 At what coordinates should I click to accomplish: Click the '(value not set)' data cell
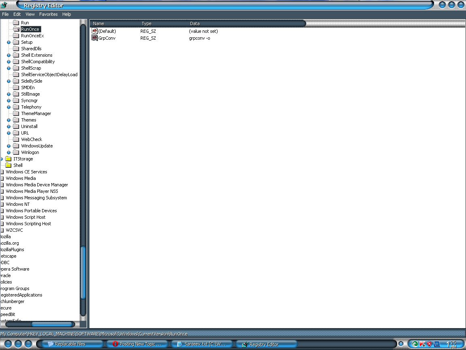pyautogui.click(x=203, y=31)
